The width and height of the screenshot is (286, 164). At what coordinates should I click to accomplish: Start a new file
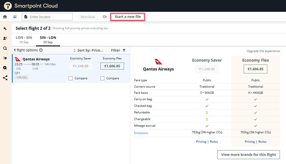click(x=128, y=17)
